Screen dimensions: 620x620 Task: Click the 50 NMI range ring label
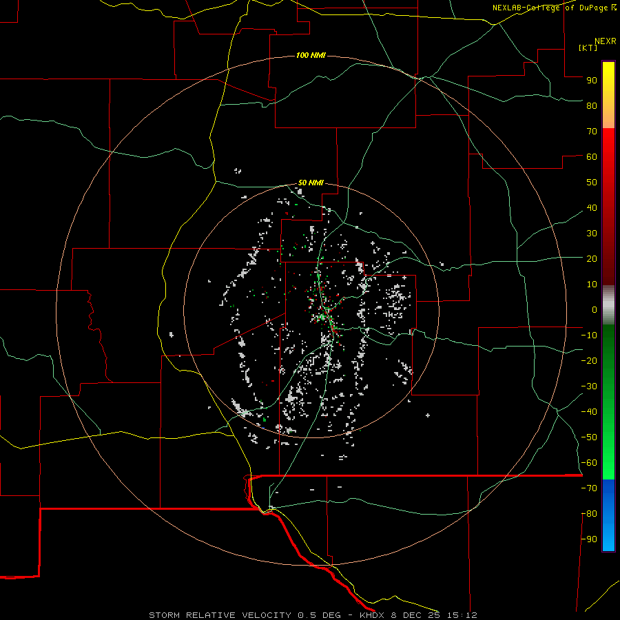tap(311, 183)
